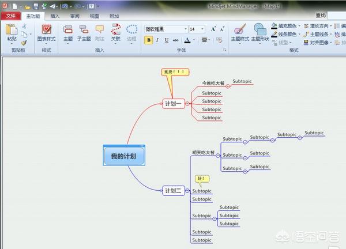346x249 pixels.
Task: Toggle Underline formatting
Action: click(167, 40)
